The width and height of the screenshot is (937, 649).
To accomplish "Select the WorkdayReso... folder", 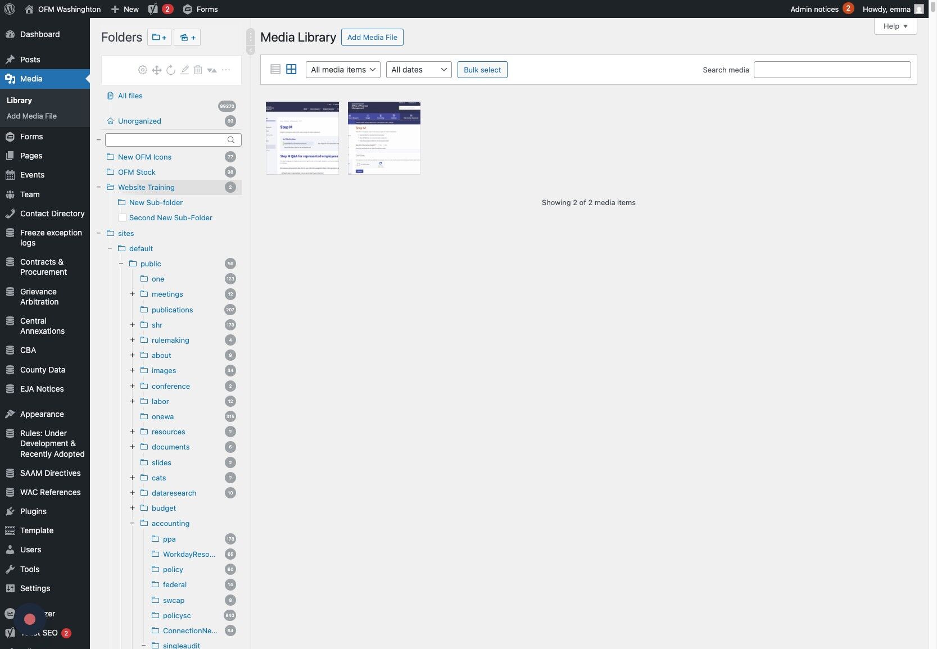I will pos(189,554).
